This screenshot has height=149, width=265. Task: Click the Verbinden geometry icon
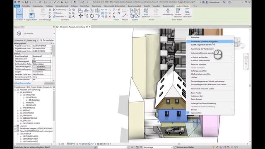coord(54,17)
